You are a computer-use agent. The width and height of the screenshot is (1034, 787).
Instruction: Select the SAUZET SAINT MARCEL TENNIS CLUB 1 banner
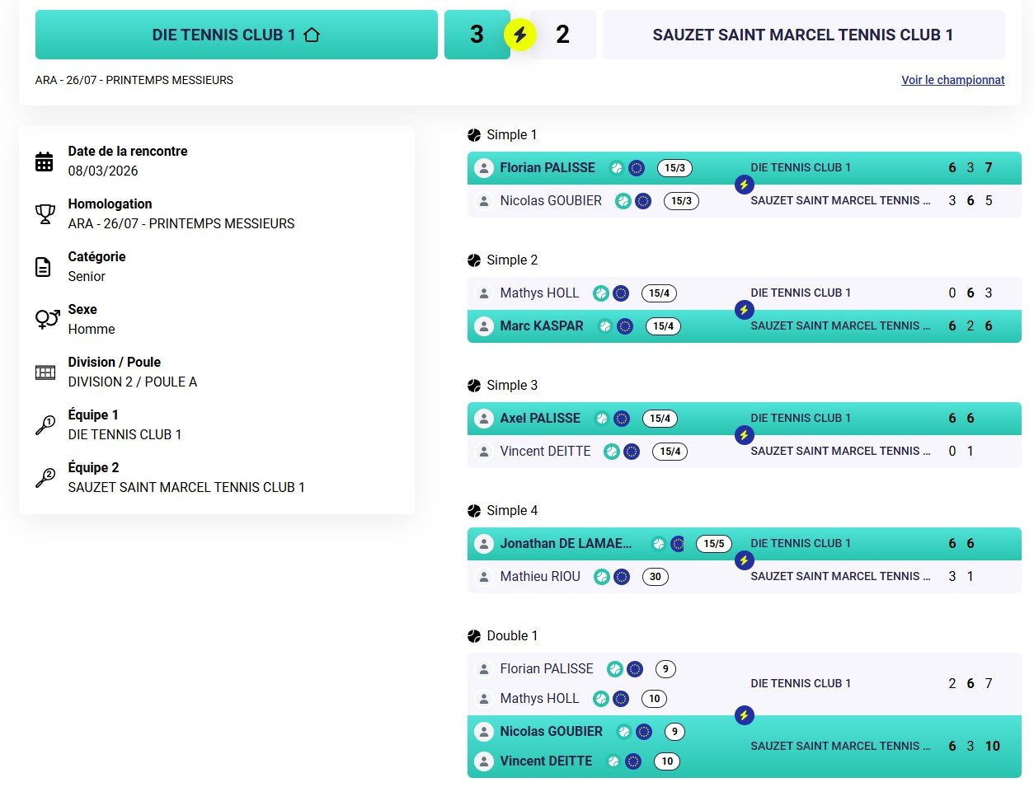coord(804,35)
